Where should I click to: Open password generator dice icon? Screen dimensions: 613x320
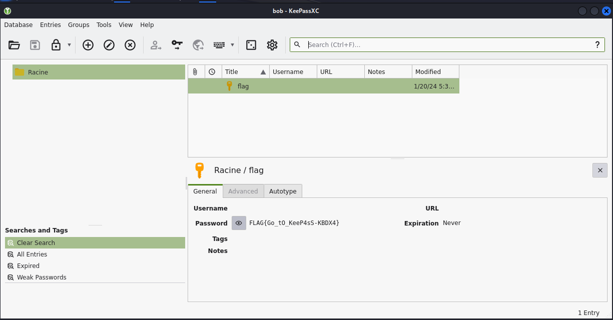click(x=251, y=45)
